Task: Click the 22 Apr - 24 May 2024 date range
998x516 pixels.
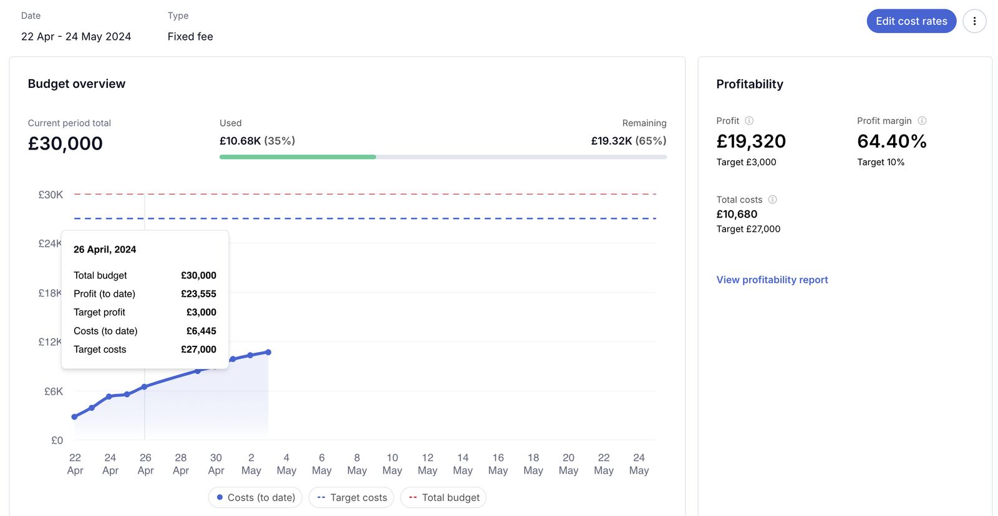Action: (76, 37)
